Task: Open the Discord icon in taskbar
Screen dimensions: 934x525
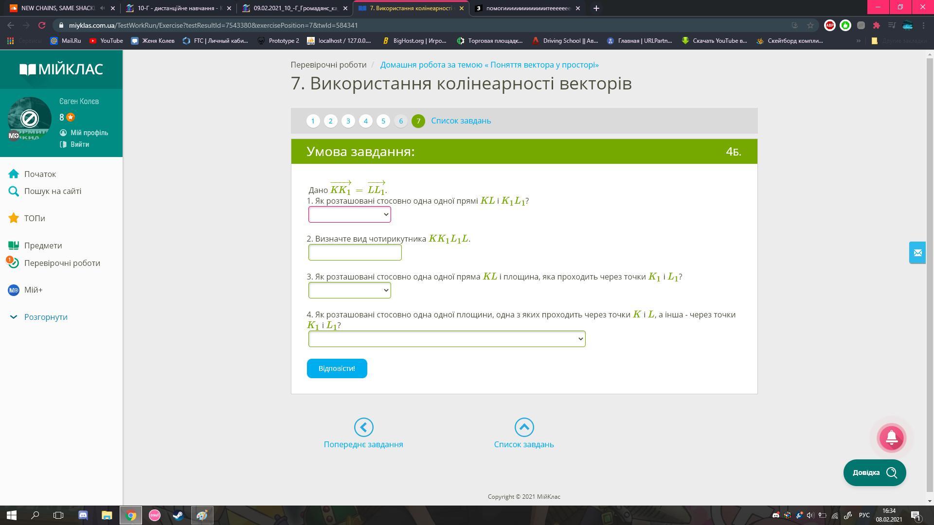Action: click(83, 515)
